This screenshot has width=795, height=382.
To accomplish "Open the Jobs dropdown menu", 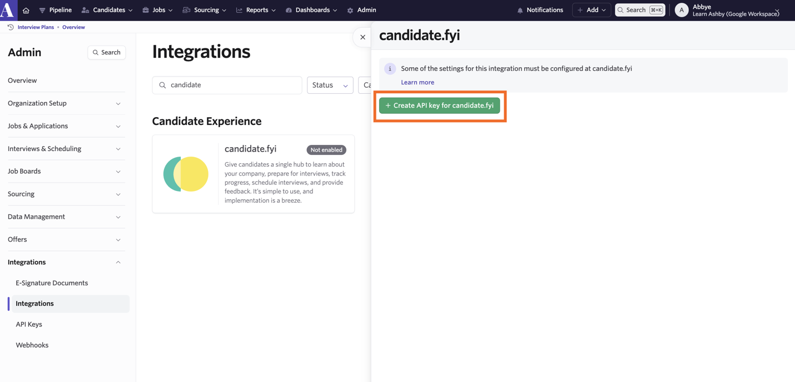I will (157, 10).
